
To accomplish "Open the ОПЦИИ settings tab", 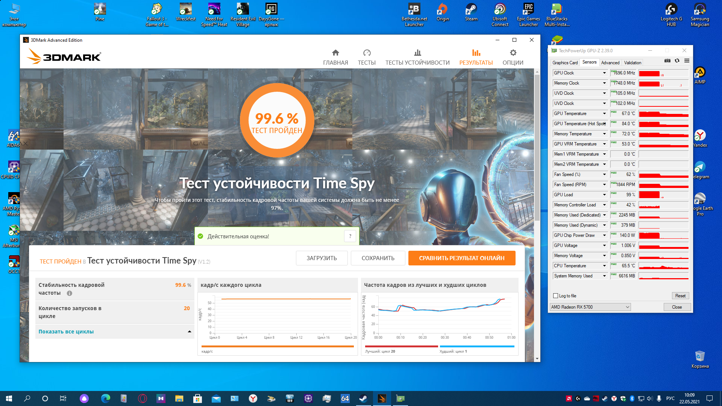I will [x=513, y=58].
